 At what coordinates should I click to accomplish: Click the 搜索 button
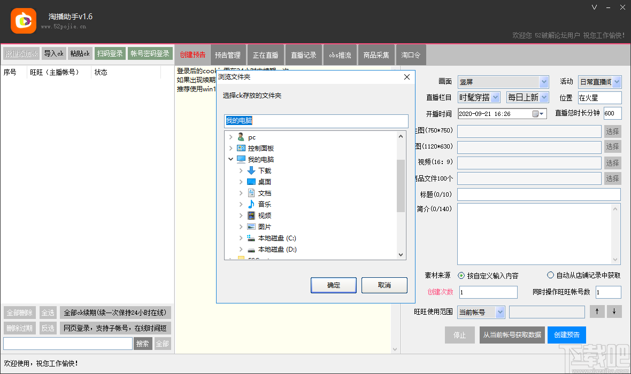(x=142, y=344)
